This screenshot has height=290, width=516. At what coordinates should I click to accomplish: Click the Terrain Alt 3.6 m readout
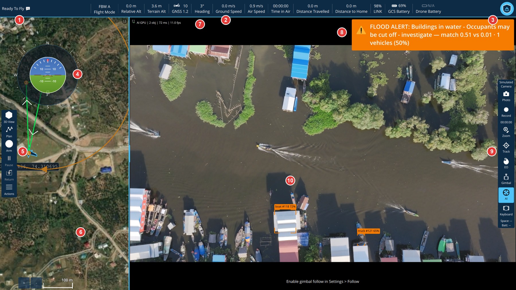(x=157, y=9)
